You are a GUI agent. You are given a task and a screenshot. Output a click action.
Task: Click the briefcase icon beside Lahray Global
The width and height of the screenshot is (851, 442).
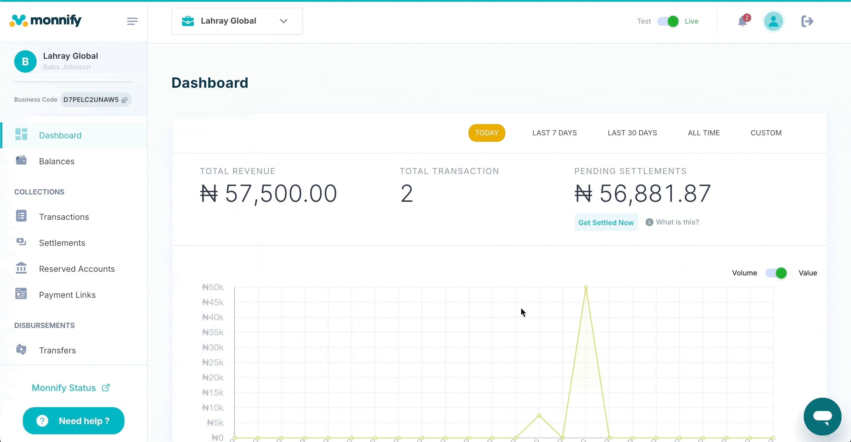pyautogui.click(x=188, y=21)
